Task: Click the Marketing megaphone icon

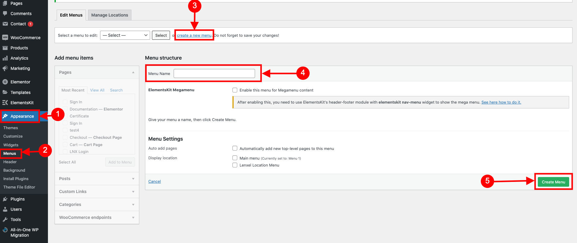Action: point(5,68)
